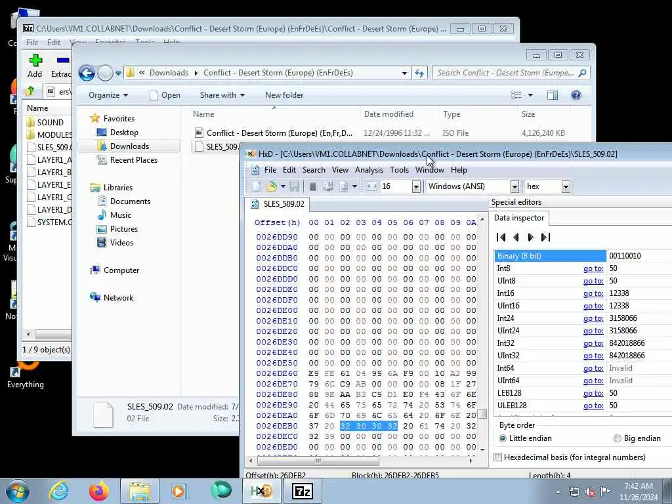Click the horizontal scrollbar thumb in hex view

click(x=318, y=461)
